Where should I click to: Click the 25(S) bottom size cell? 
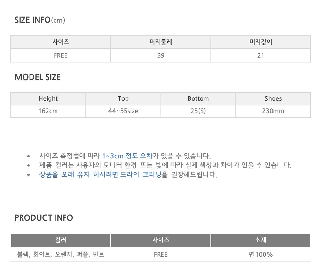tap(198, 111)
